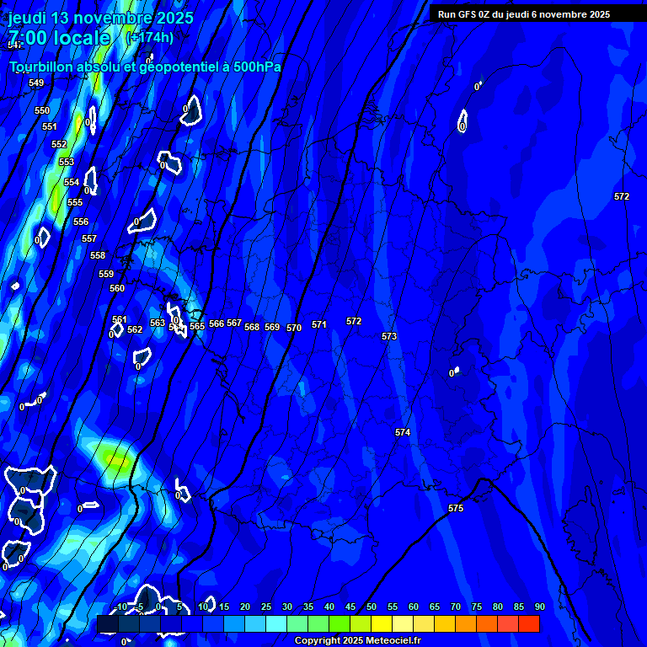The height and width of the screenshot is (647, 647).
Task: Click the 568 contour label
Action: (x=251, y=327)
